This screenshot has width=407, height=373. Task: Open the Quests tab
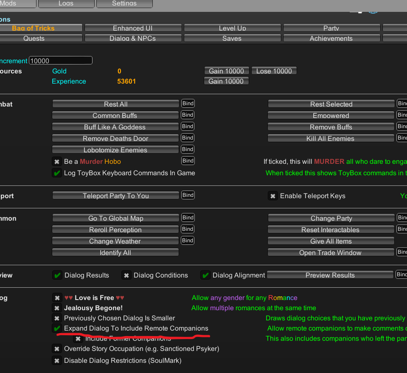click(41, 38)
